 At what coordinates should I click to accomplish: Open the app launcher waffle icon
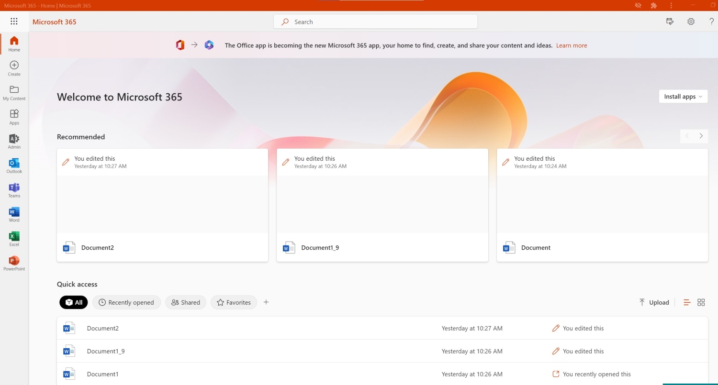coord(14,22)
